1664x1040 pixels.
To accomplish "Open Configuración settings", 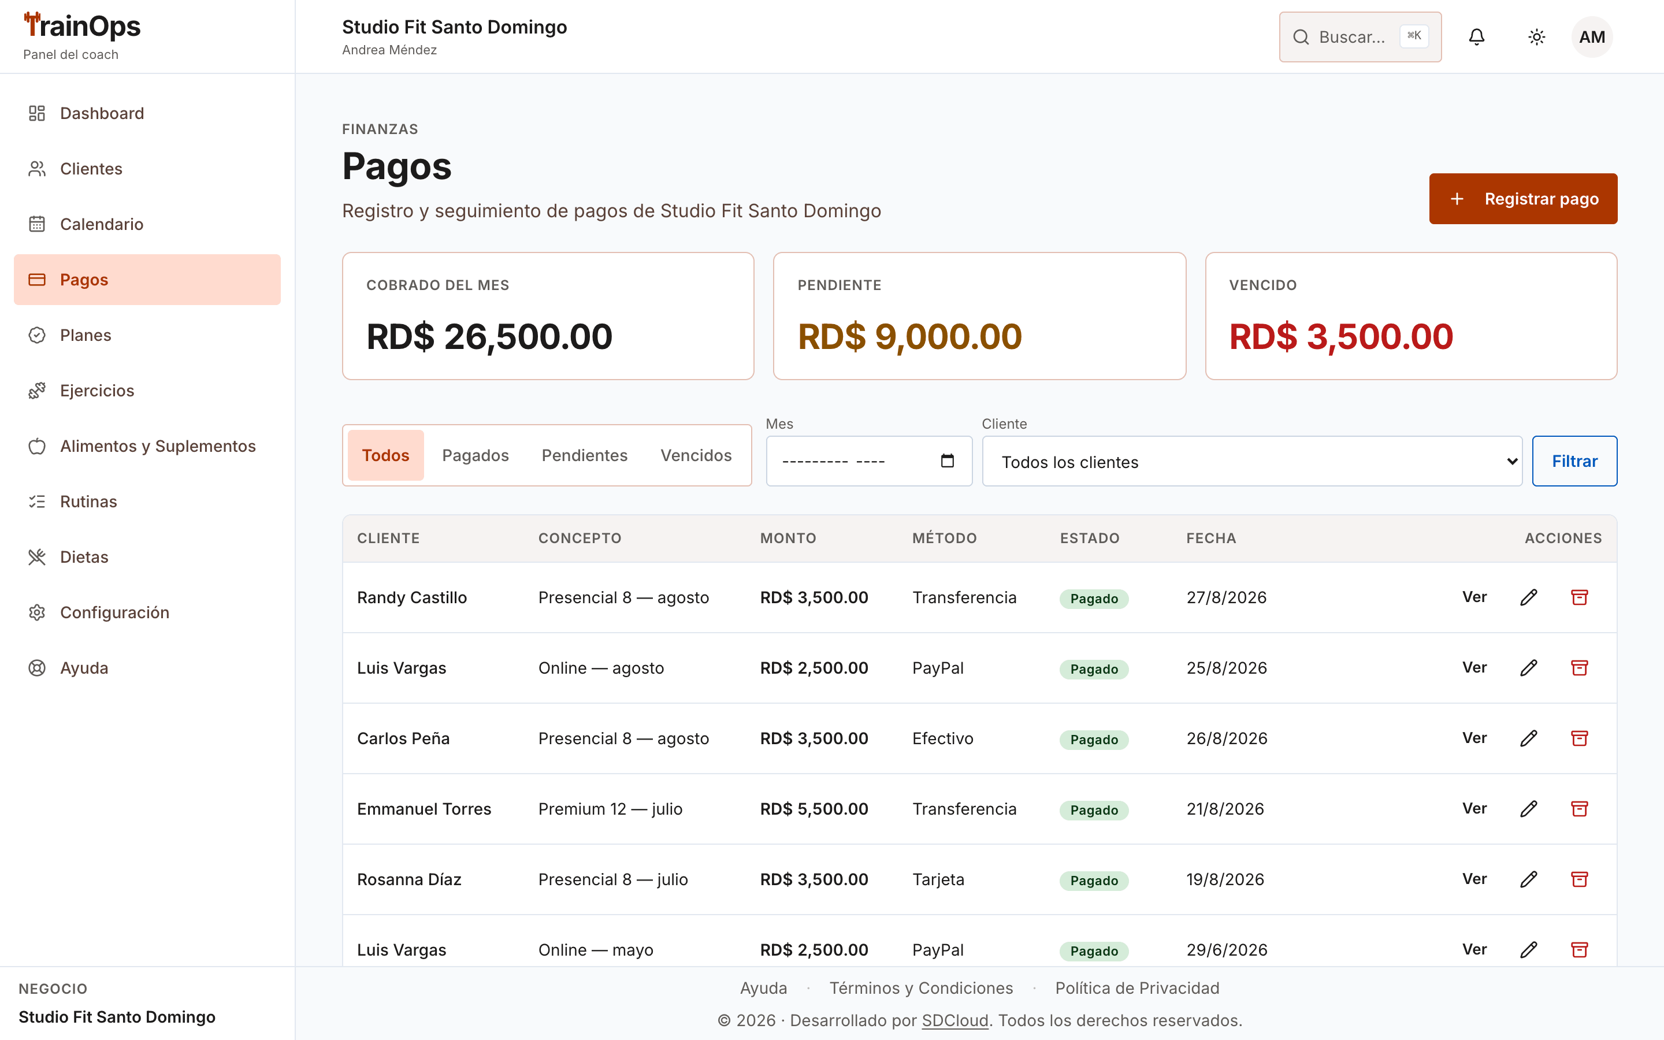I will [147, 613].
